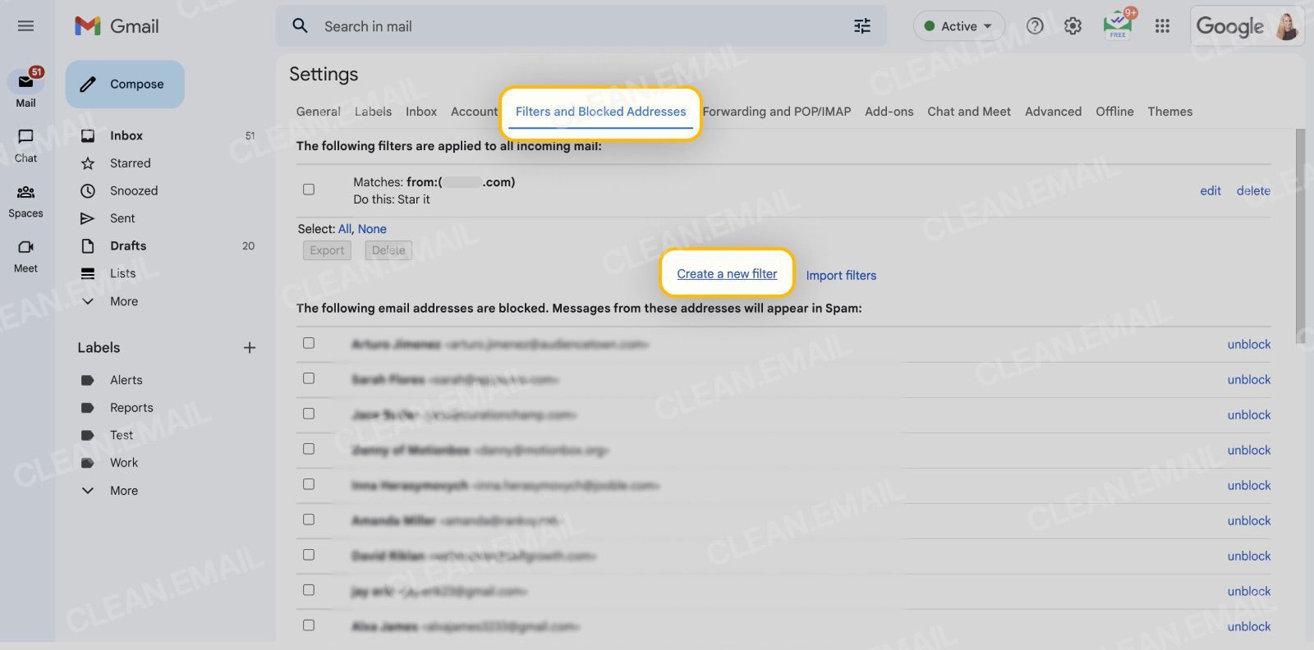Screen dimensions: 1314x650
Task: Click the Create a new filter link
Action: (727, 274)
